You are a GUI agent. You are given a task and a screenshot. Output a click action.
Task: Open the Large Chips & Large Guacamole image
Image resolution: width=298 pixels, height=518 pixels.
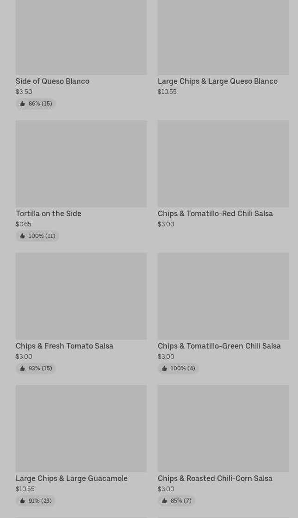pos(81,429)
